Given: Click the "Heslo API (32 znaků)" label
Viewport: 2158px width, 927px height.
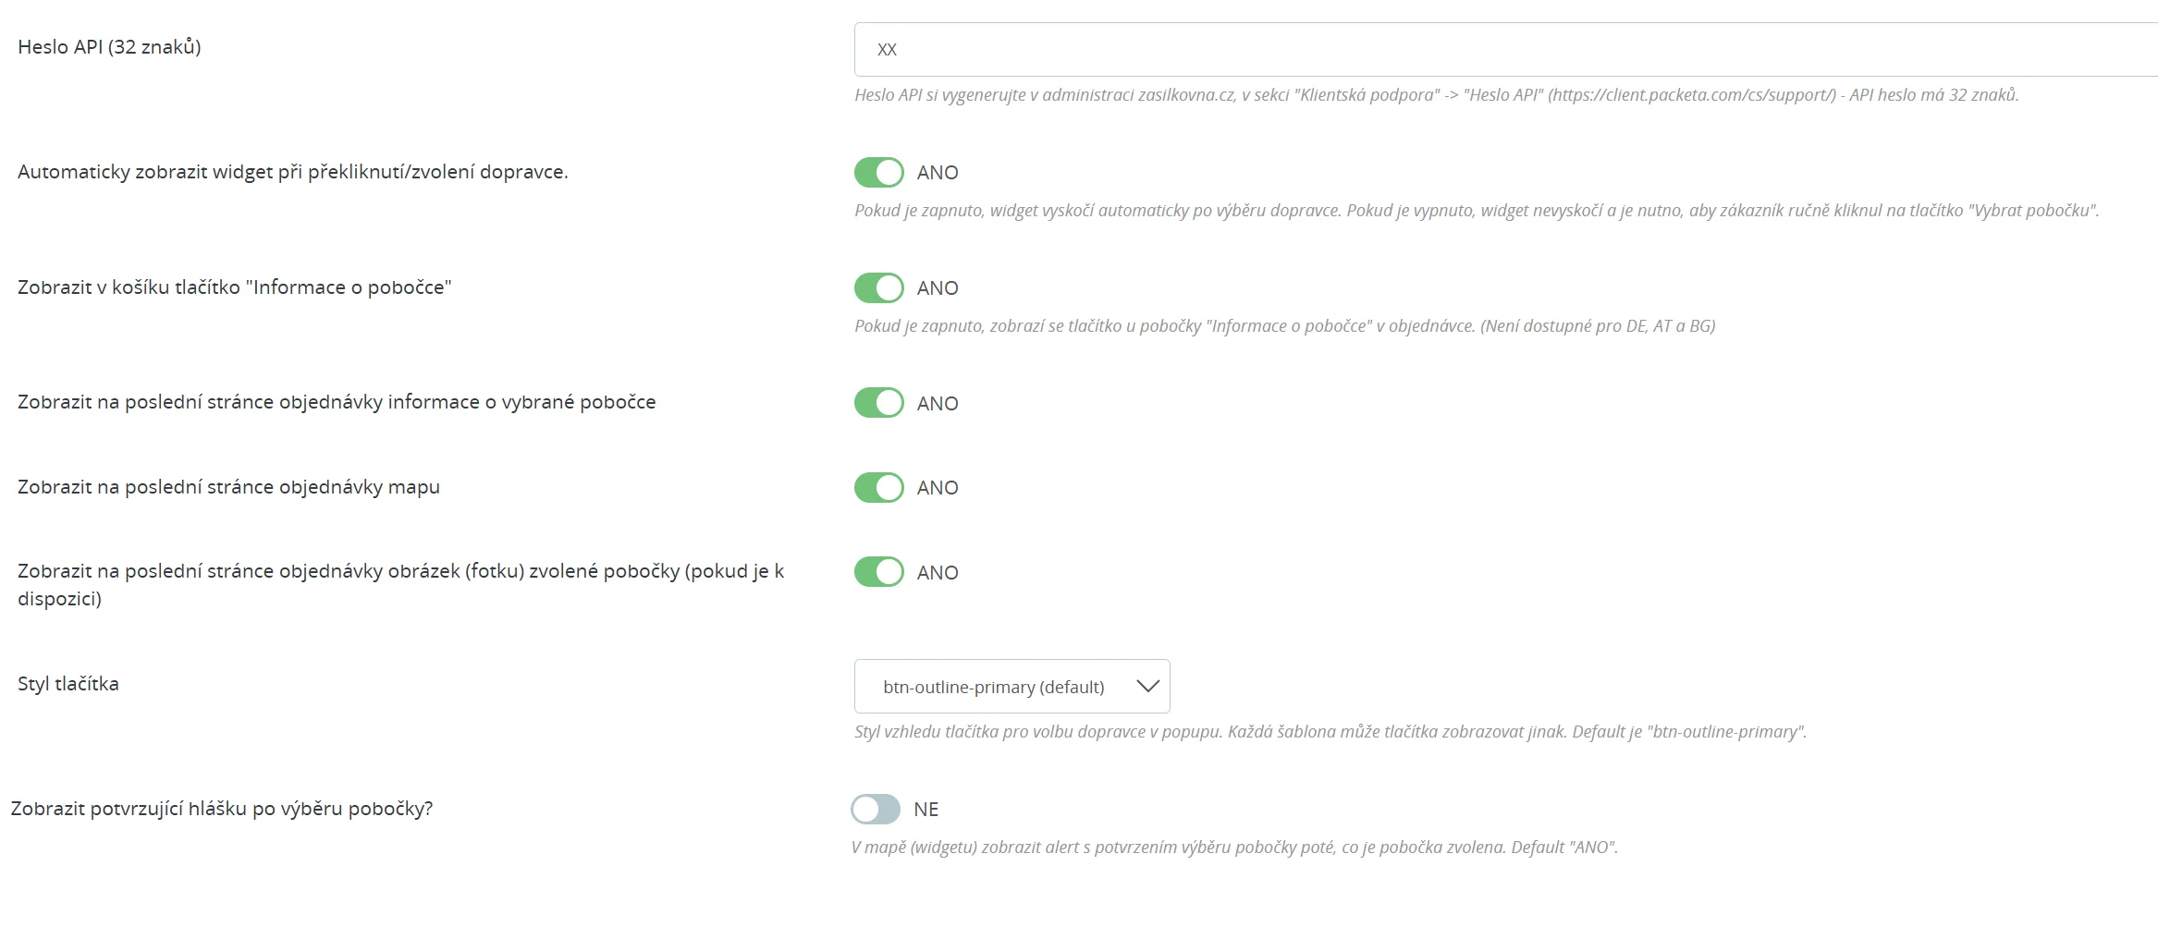Looking at the screenshot, I should pyautogui.click(x=109, y=47).
